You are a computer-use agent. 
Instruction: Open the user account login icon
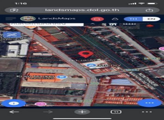click(x=115, y=19)
